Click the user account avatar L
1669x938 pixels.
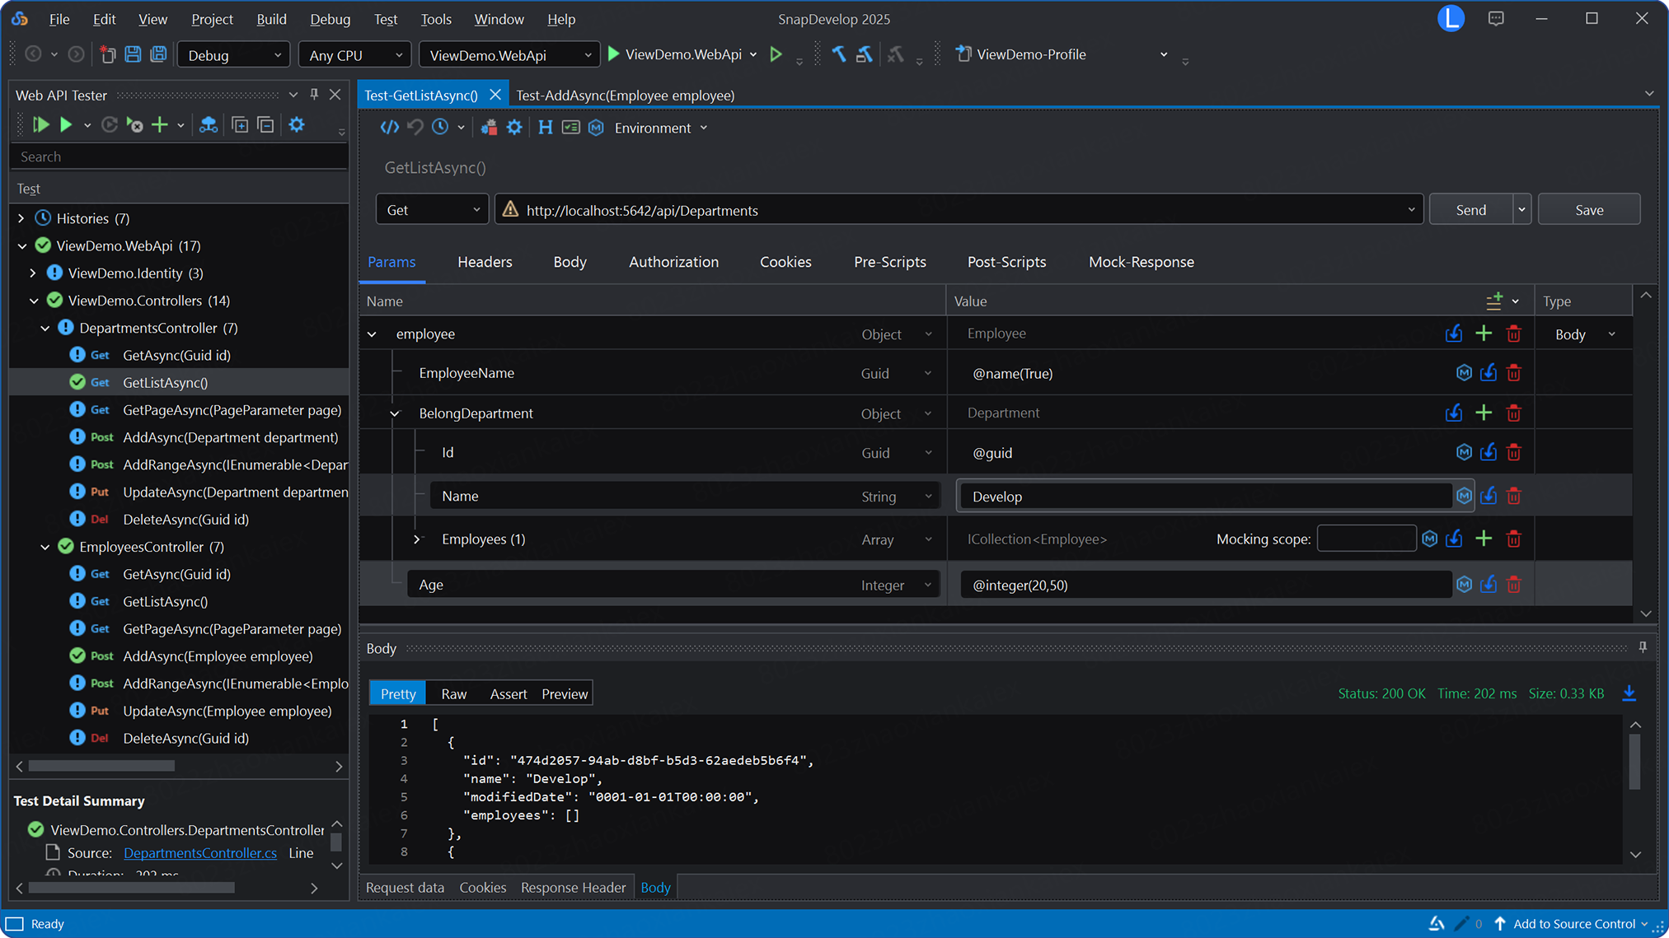[x=1451, y=18]
